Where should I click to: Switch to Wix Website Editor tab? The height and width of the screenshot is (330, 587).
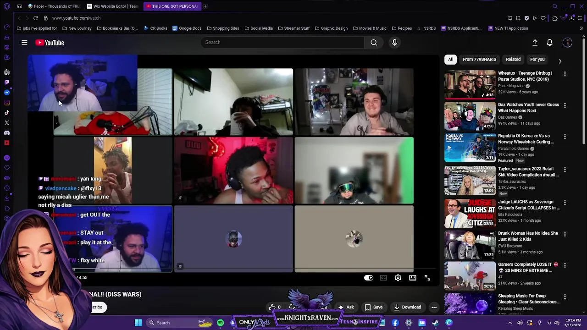point(113,6)
